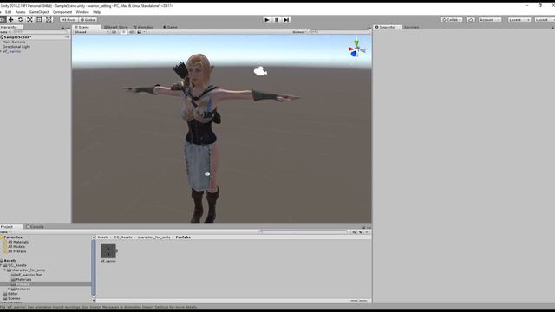This screenshot has width=555, height=312.
Task: Click the Scene view search field
Action: [x=339, y=32]
